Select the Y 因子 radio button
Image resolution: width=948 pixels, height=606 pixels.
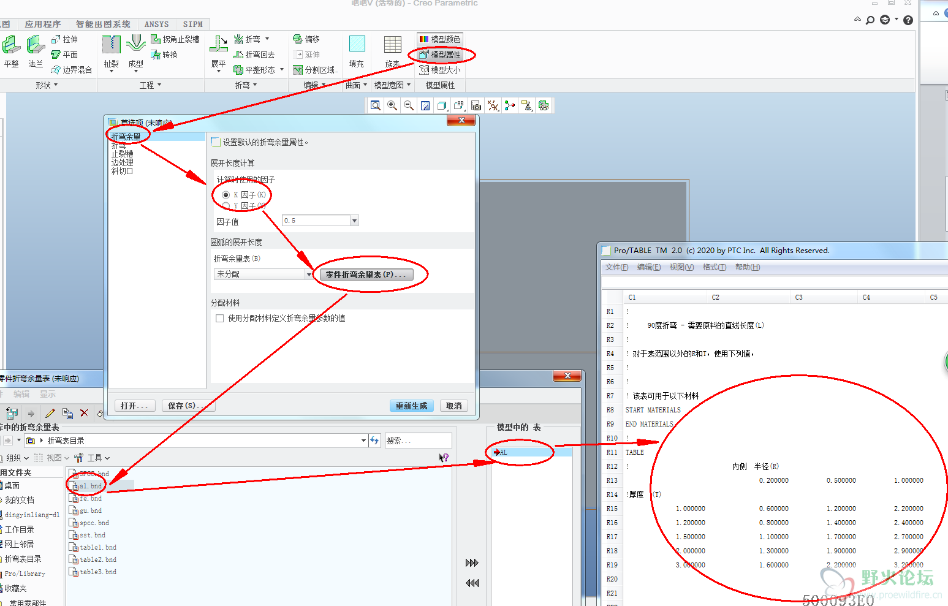coord(226,206)
